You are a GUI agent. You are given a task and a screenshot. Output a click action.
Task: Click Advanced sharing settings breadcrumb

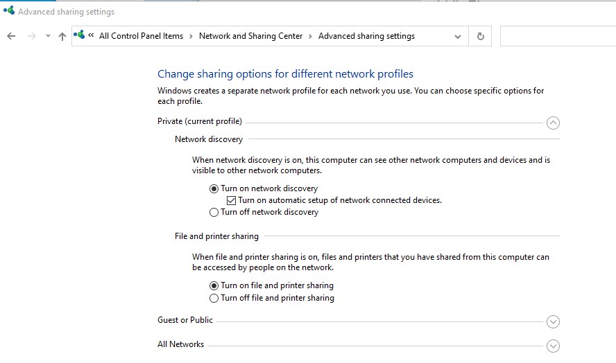[x=366, y=36]
